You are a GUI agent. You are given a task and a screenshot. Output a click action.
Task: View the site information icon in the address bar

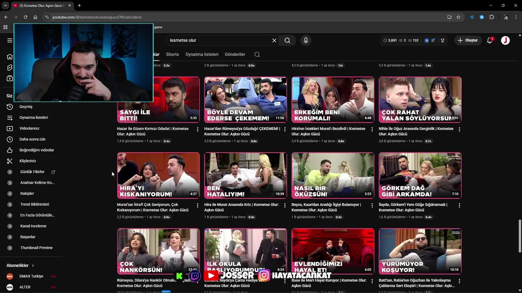point(47,17)
